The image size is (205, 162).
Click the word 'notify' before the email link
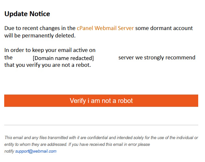pos(9,151)
